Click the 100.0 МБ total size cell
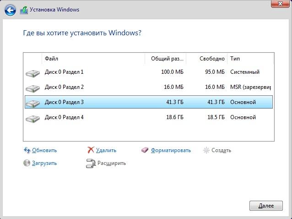This screenshot has height=219, width=292. [x=172, y=72]
